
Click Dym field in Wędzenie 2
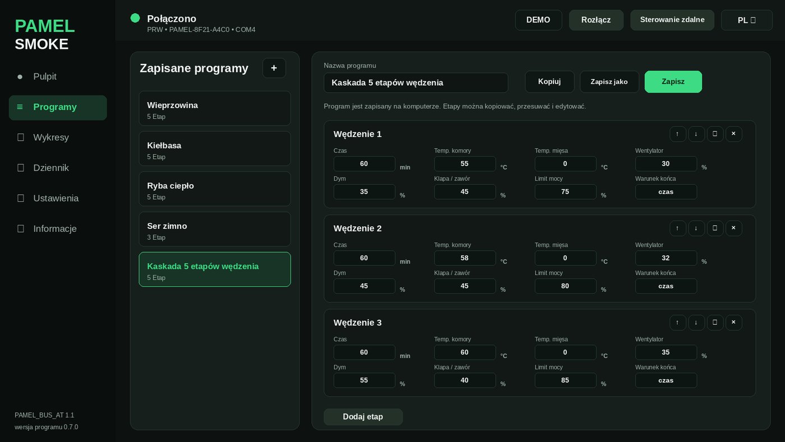point(364,286)
